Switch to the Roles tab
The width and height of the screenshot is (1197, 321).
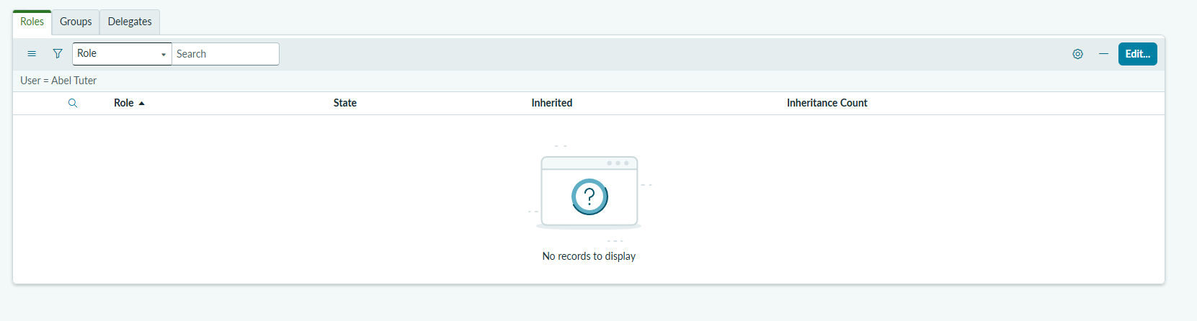coord(32,22)
